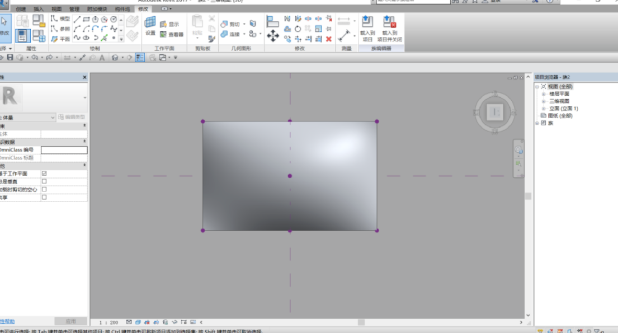Viewport: 618px width, 333px height.
Task: Expand the 楼层平面 tree node
Action: click(544, 94)
